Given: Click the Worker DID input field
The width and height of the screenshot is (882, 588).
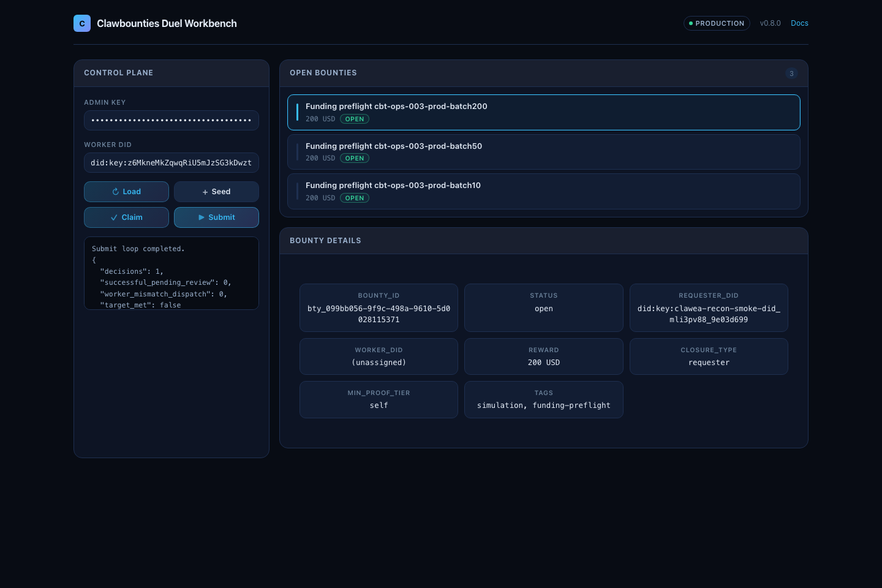Looking at the screenshot, I should click(171, 162).
